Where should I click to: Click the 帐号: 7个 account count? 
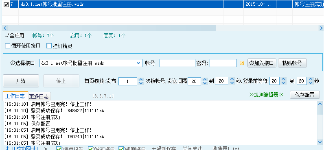click(x=43, y=36)
